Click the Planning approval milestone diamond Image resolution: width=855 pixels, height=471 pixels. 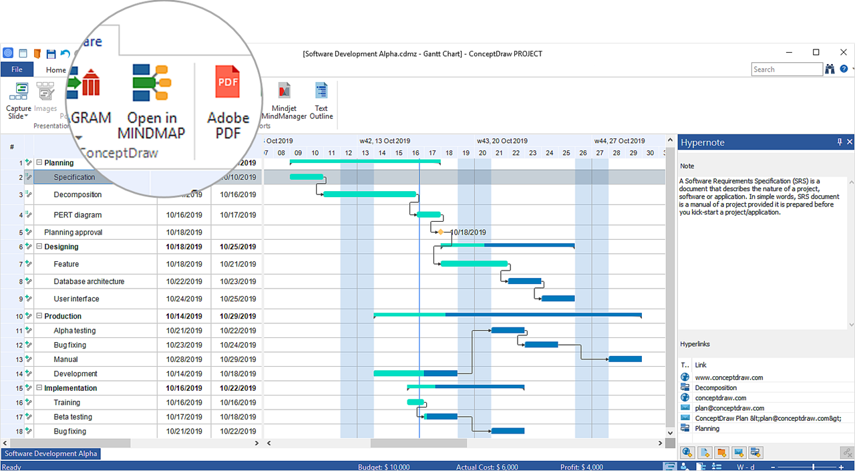[x=440, y=232]
